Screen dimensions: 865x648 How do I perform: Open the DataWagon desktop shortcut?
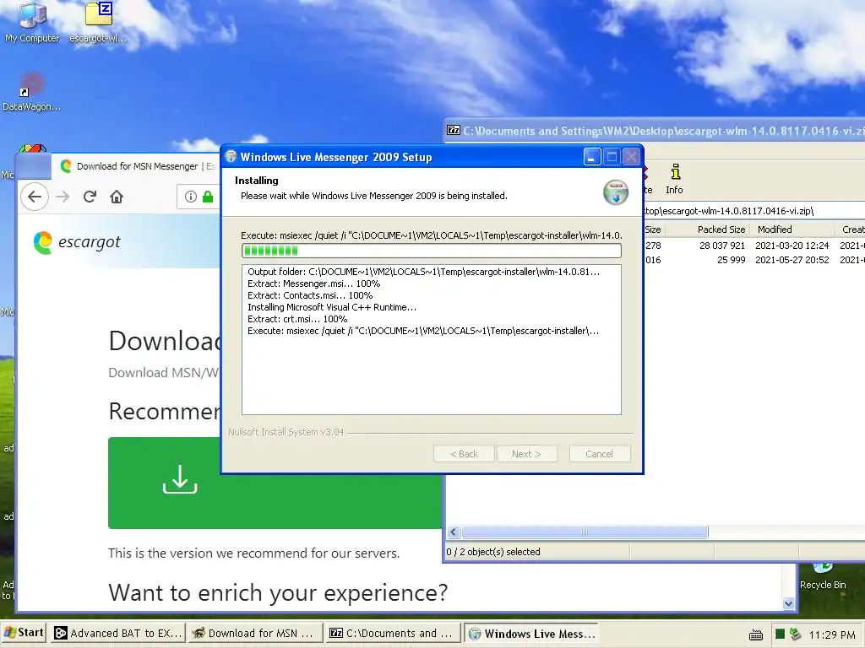[31, 91]
